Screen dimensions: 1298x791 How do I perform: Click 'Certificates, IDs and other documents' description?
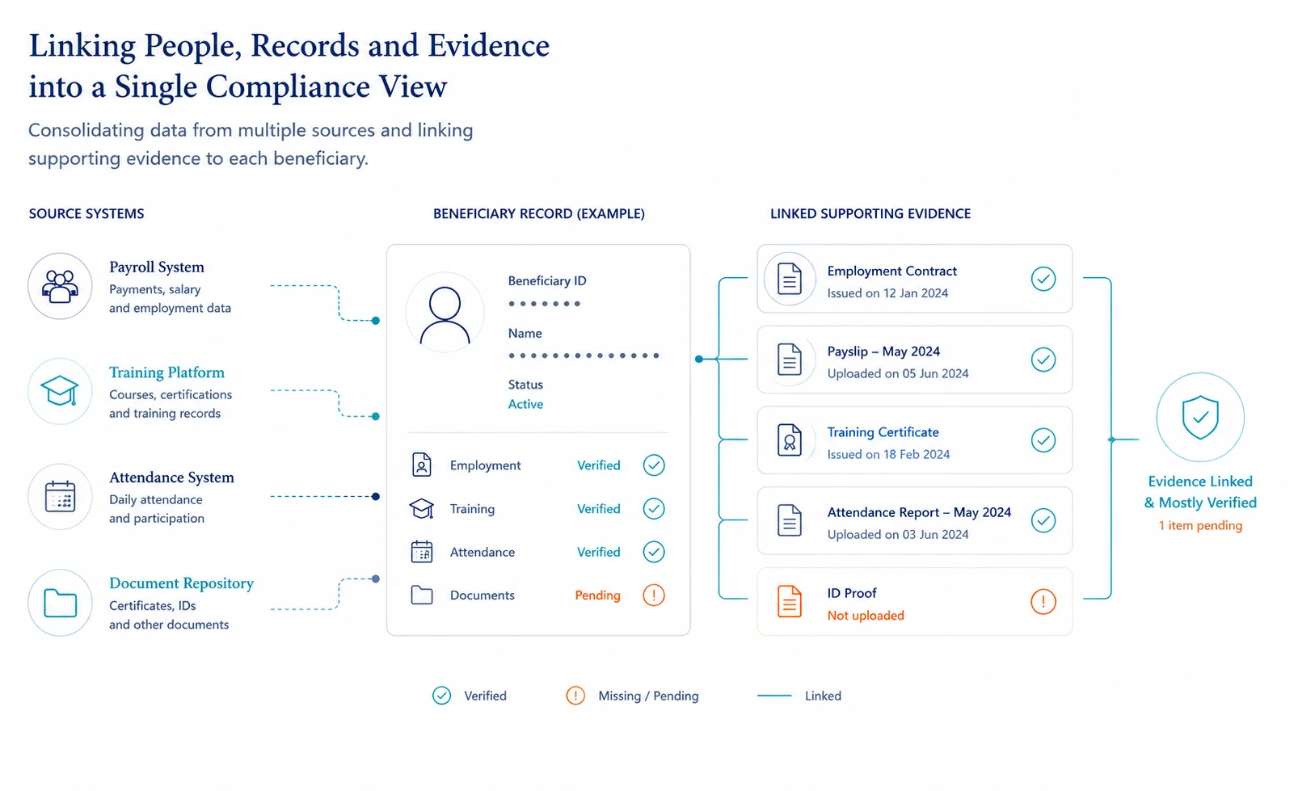coord(169,615)
